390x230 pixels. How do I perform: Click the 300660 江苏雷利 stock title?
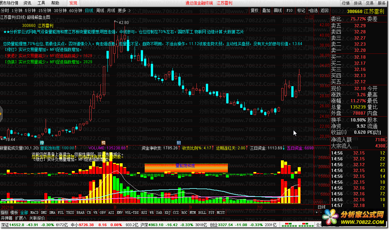(365, 11)
